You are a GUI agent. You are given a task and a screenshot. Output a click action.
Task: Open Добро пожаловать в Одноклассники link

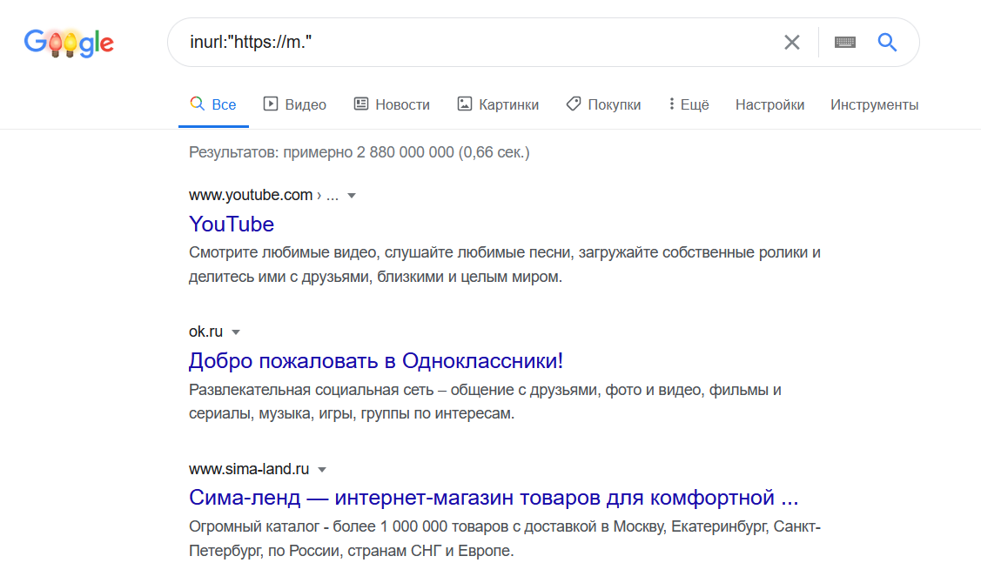pos(376,361)
